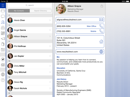This screenshot has width=130, height=97.
Task: Tap the Bio section heading
Action: [x=58, y=57]
